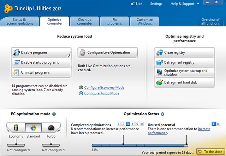The height and width of the screenshot is (156, 226).
Task: Click the Uninstall programs box icon
Action: tap(16, 73)
